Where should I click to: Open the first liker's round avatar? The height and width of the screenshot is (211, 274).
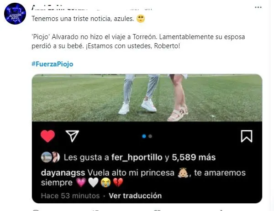(46, 157)
